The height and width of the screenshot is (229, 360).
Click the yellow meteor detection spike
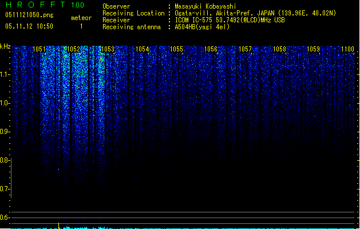tap(58, 226)
